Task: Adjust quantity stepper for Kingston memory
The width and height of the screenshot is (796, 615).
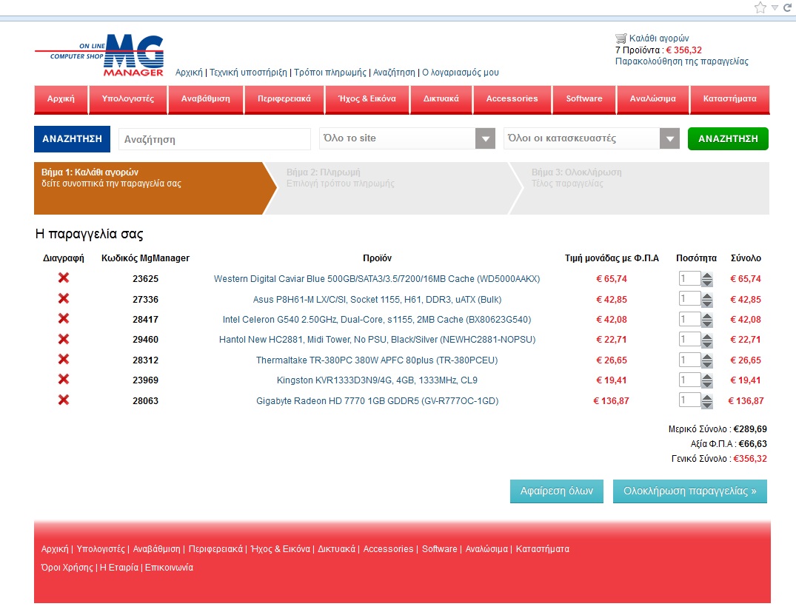Action: point(707,380)
